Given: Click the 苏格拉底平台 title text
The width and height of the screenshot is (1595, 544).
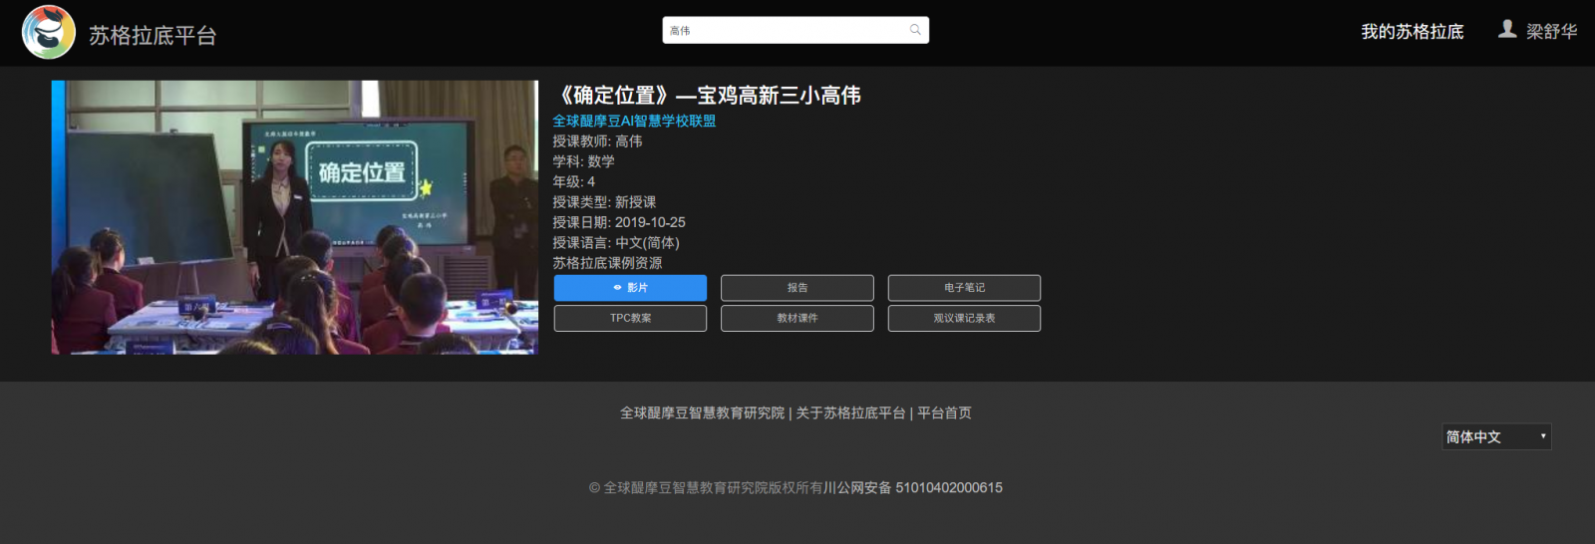Looking at the screenshot, I should click(153, 36).
